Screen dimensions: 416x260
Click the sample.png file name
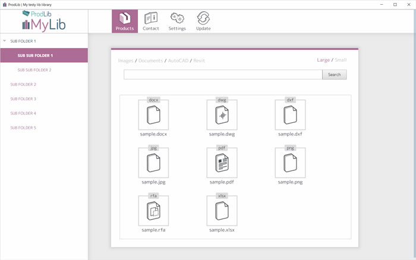point(290,182)
